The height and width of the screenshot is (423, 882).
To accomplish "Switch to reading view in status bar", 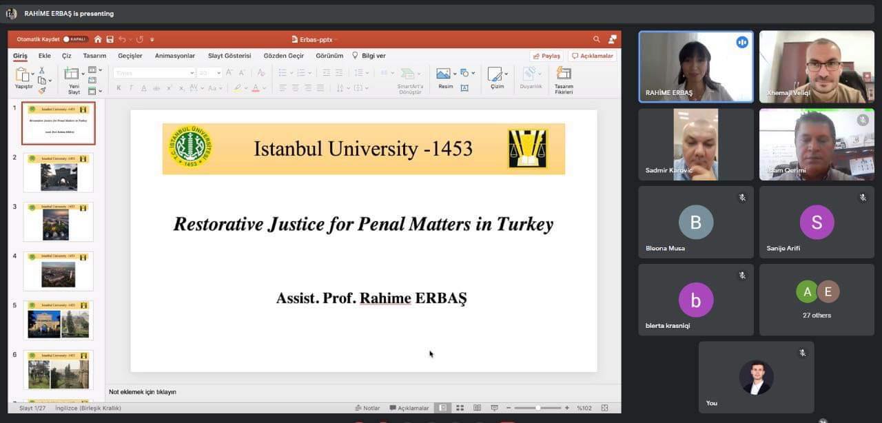I will [477, 408].
